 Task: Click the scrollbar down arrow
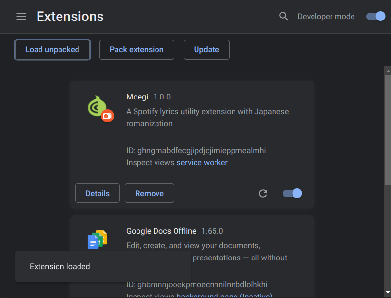(388, 292)
